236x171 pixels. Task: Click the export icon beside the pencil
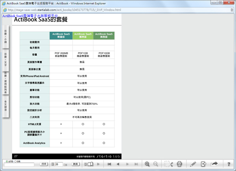[203, 164]
